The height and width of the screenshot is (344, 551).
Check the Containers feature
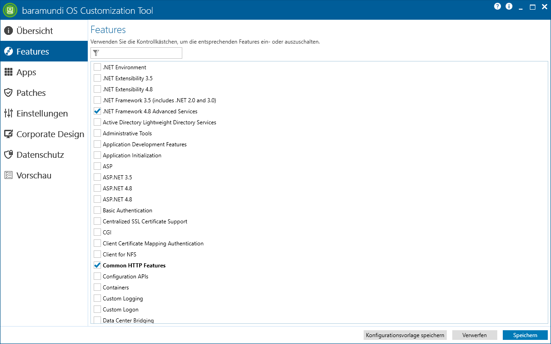pyautogui.click(x=97, y=287)
